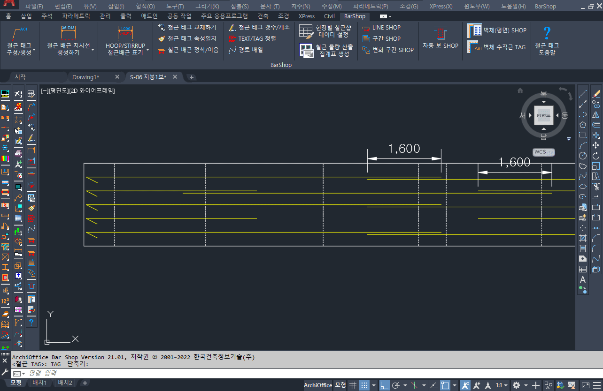Click the ViewCube home icon
Image resolution: width=603 pixels, height=391 pixels.
coord(520,90)
